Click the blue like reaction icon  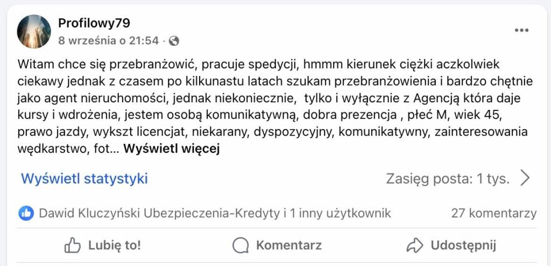26,213
